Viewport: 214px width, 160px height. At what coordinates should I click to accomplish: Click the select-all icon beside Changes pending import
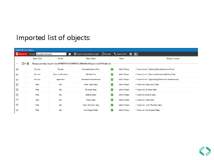(x=23, y=63)
